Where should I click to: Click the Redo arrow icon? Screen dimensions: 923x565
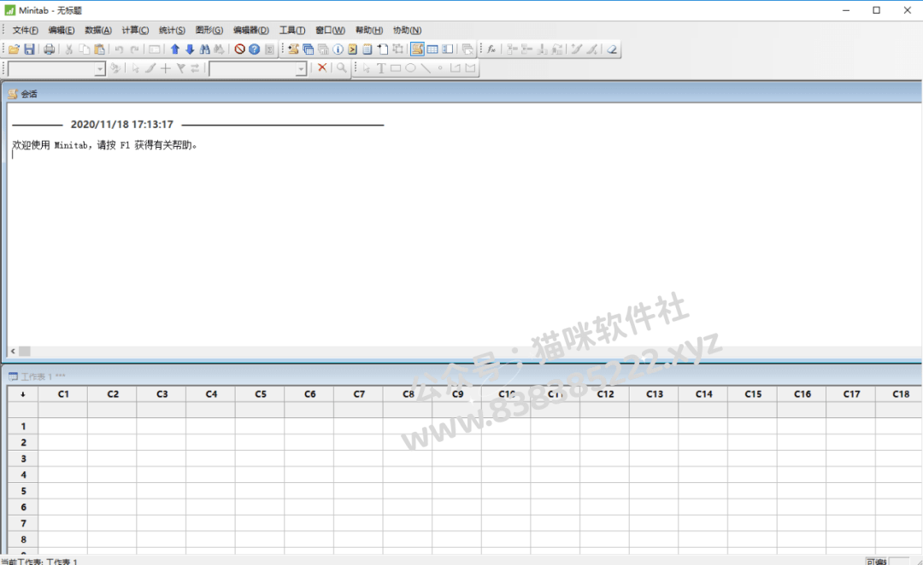tap(135, 50)
